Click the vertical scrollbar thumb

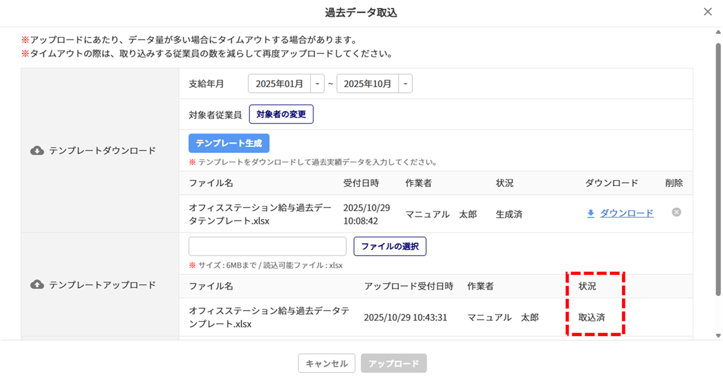pyautogui.click(x=718, y=169)
